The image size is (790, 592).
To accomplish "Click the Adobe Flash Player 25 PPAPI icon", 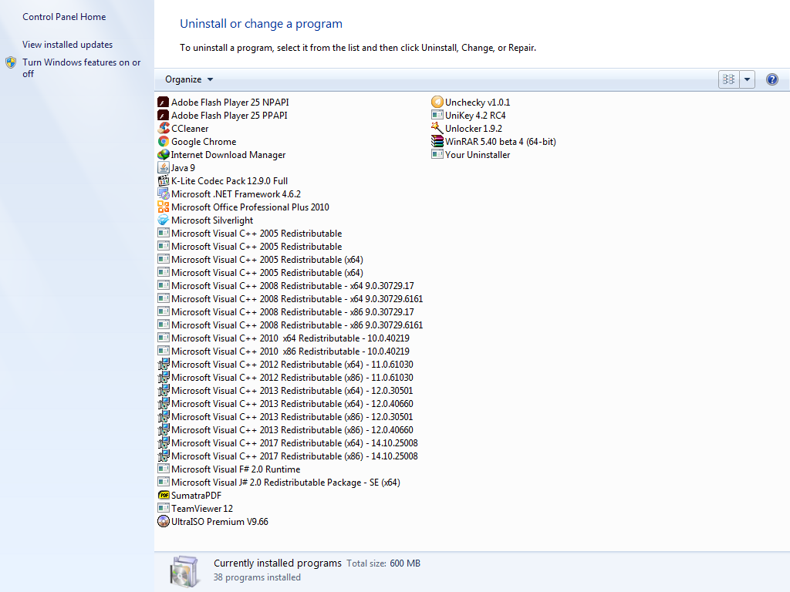I will 164,116.
